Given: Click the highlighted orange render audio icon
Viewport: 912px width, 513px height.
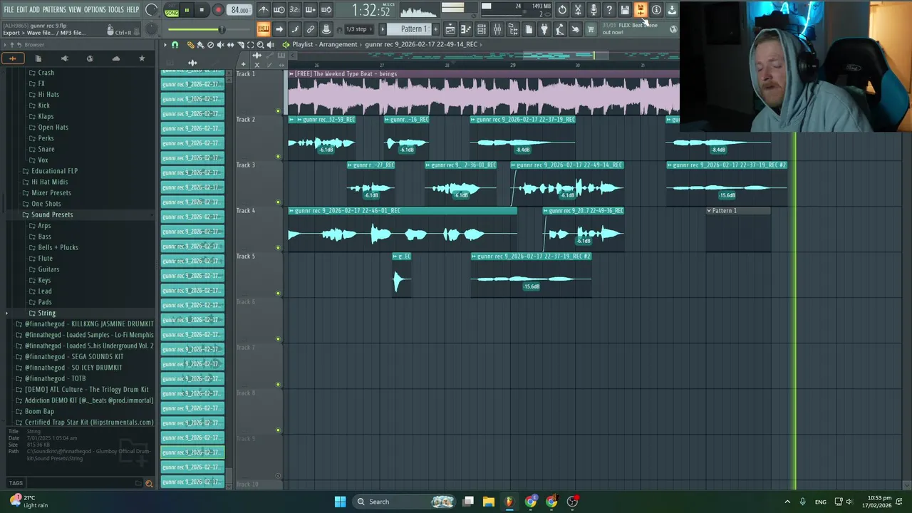Looking at the screenshot, I should tap(641, 10).
